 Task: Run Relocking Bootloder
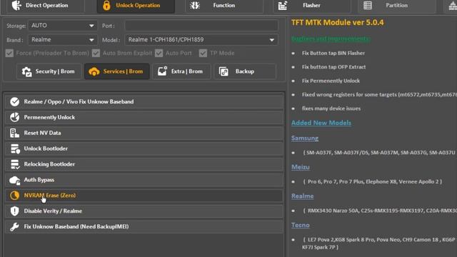(144, 164)
